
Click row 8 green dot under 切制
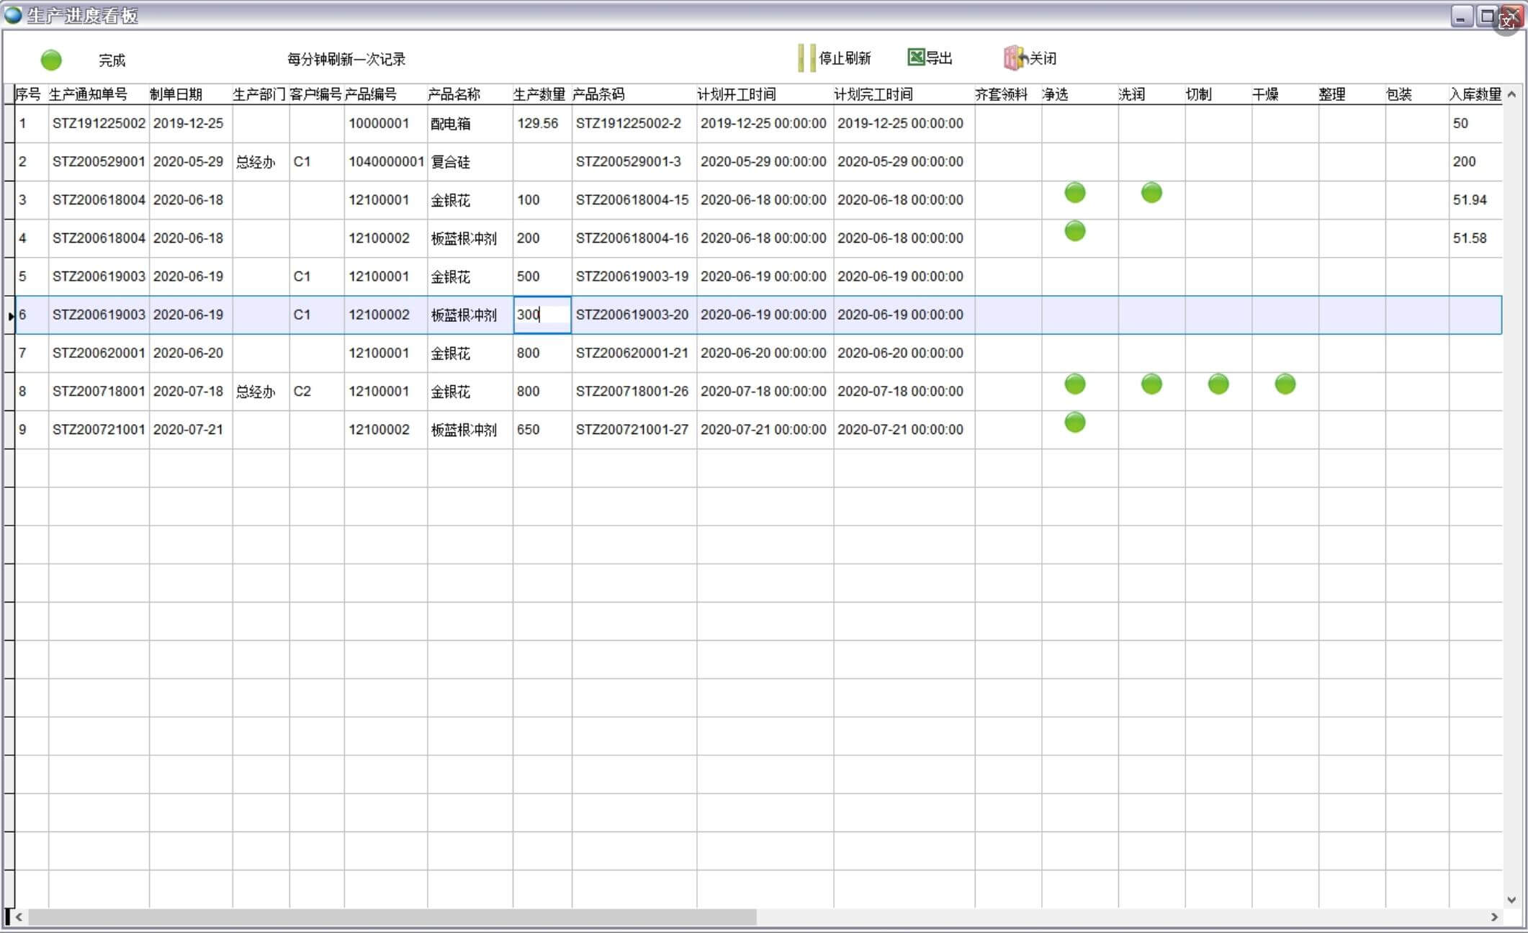[x=1218, y=384]
